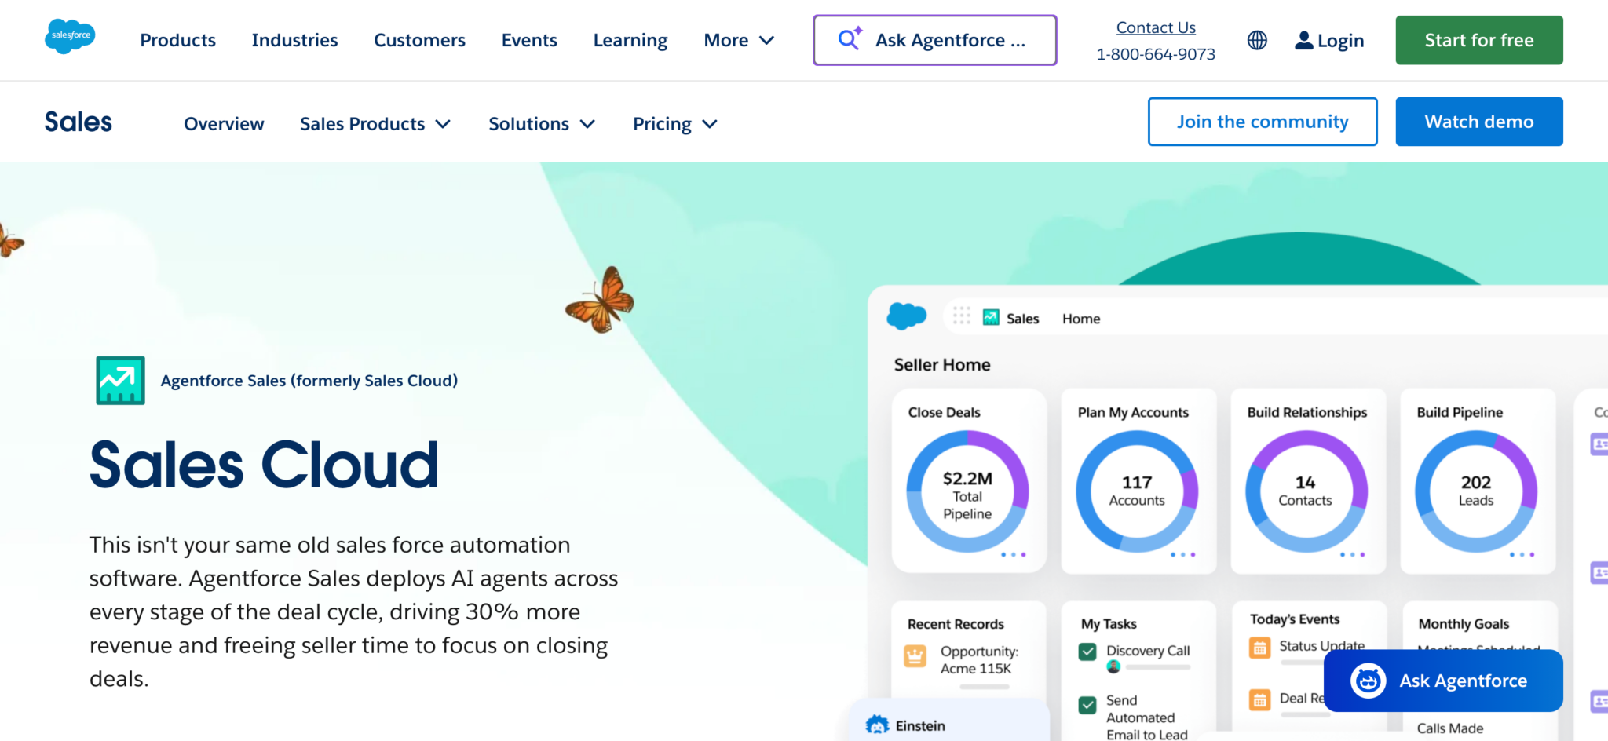Expand the Solutions dropdown
1608x741 pixels.
pos(542,124)
